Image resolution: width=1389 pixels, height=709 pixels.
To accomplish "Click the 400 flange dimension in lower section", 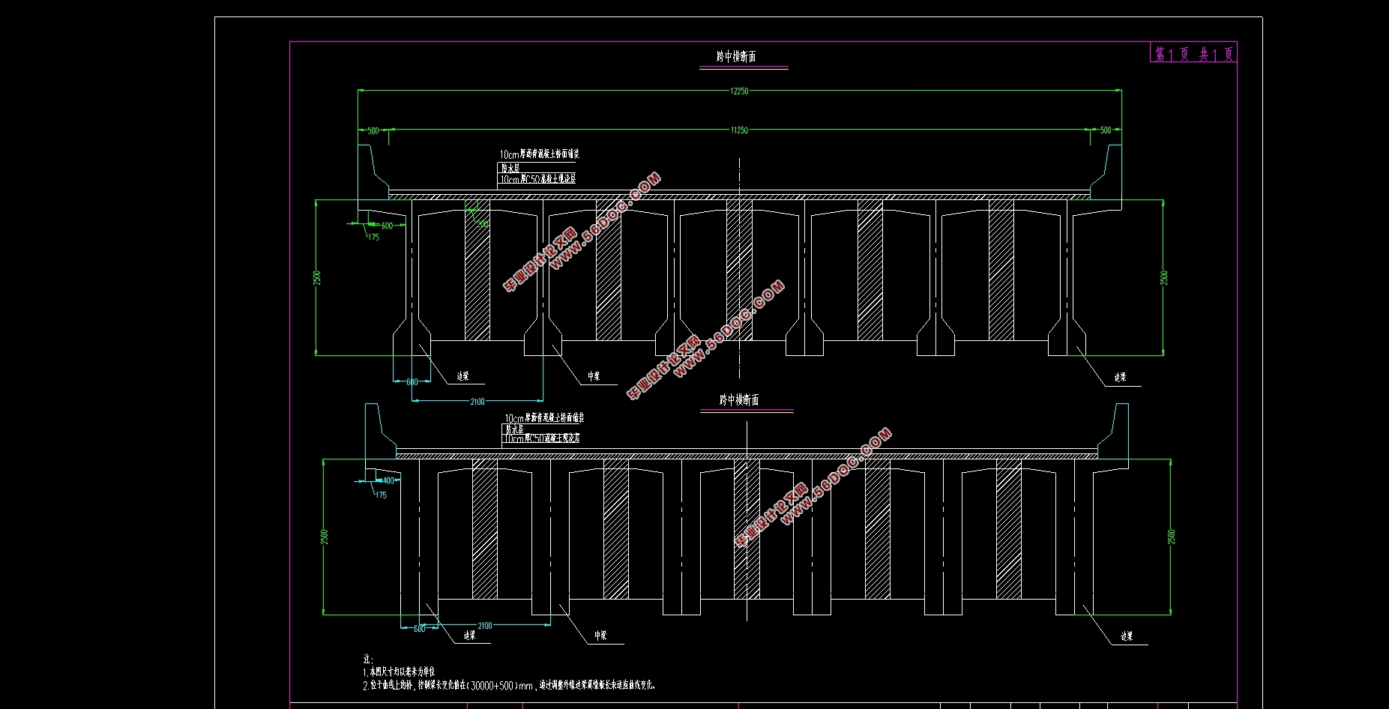I will (388, 481).
